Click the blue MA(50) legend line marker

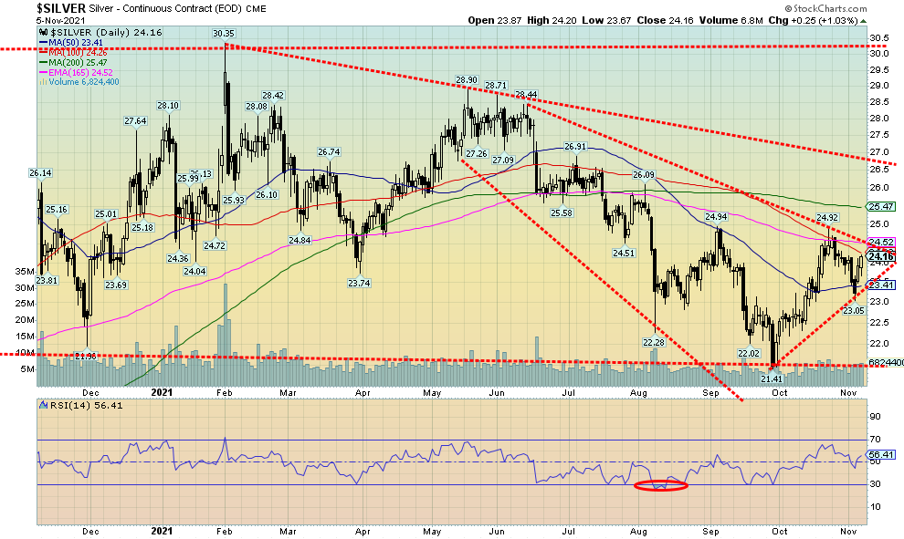point(42,42)
